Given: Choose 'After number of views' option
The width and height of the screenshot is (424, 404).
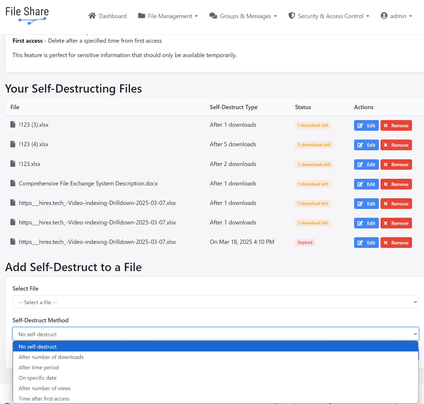Looking at the screenshot, I should pos(45,388).
